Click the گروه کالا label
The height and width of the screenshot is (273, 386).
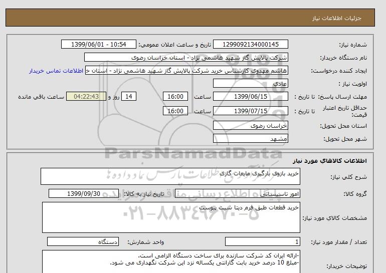tap(355, 194)
